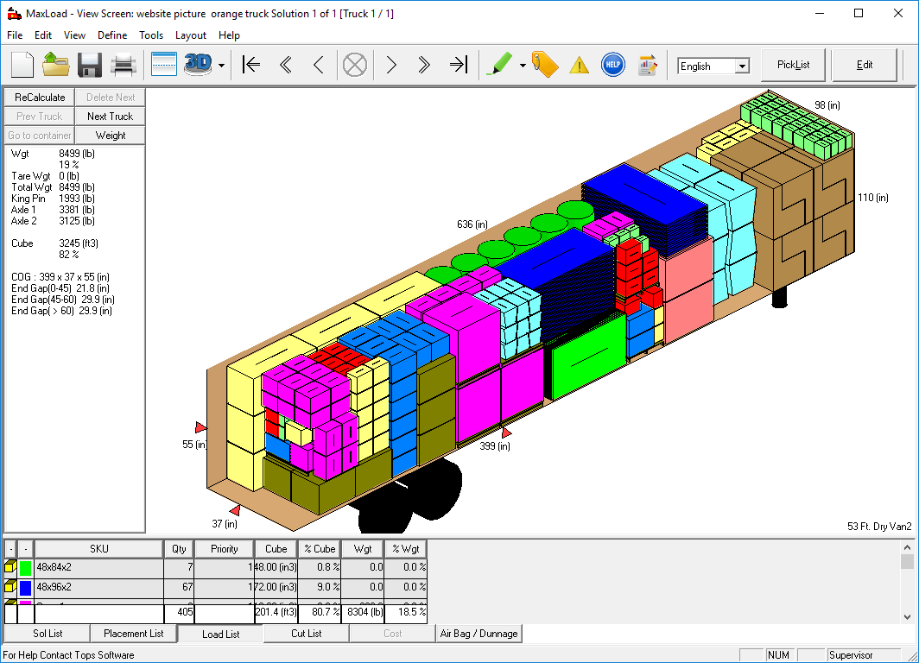Jump to last step arrow icon
Image resolution: width=919 pixels, height=663 pixels.
[x=459, y=65]
